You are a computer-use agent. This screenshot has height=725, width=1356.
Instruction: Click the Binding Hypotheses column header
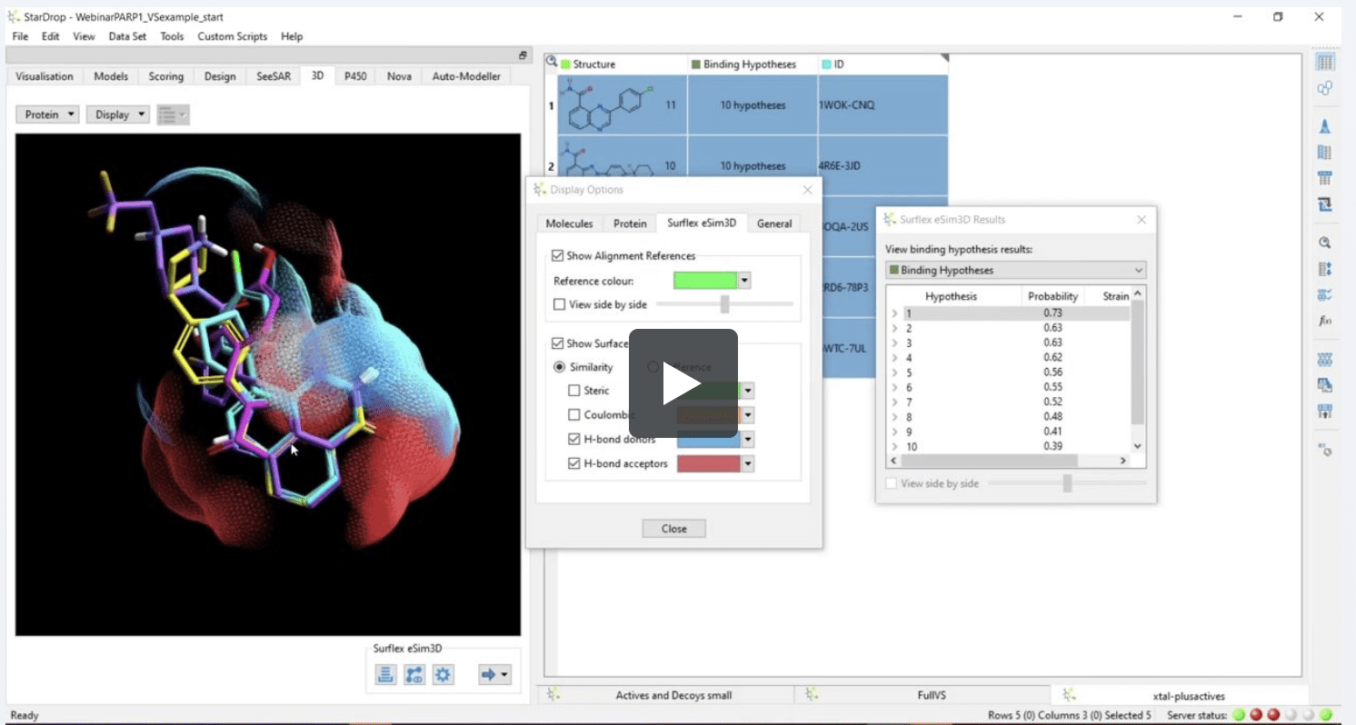click(753, 65)
